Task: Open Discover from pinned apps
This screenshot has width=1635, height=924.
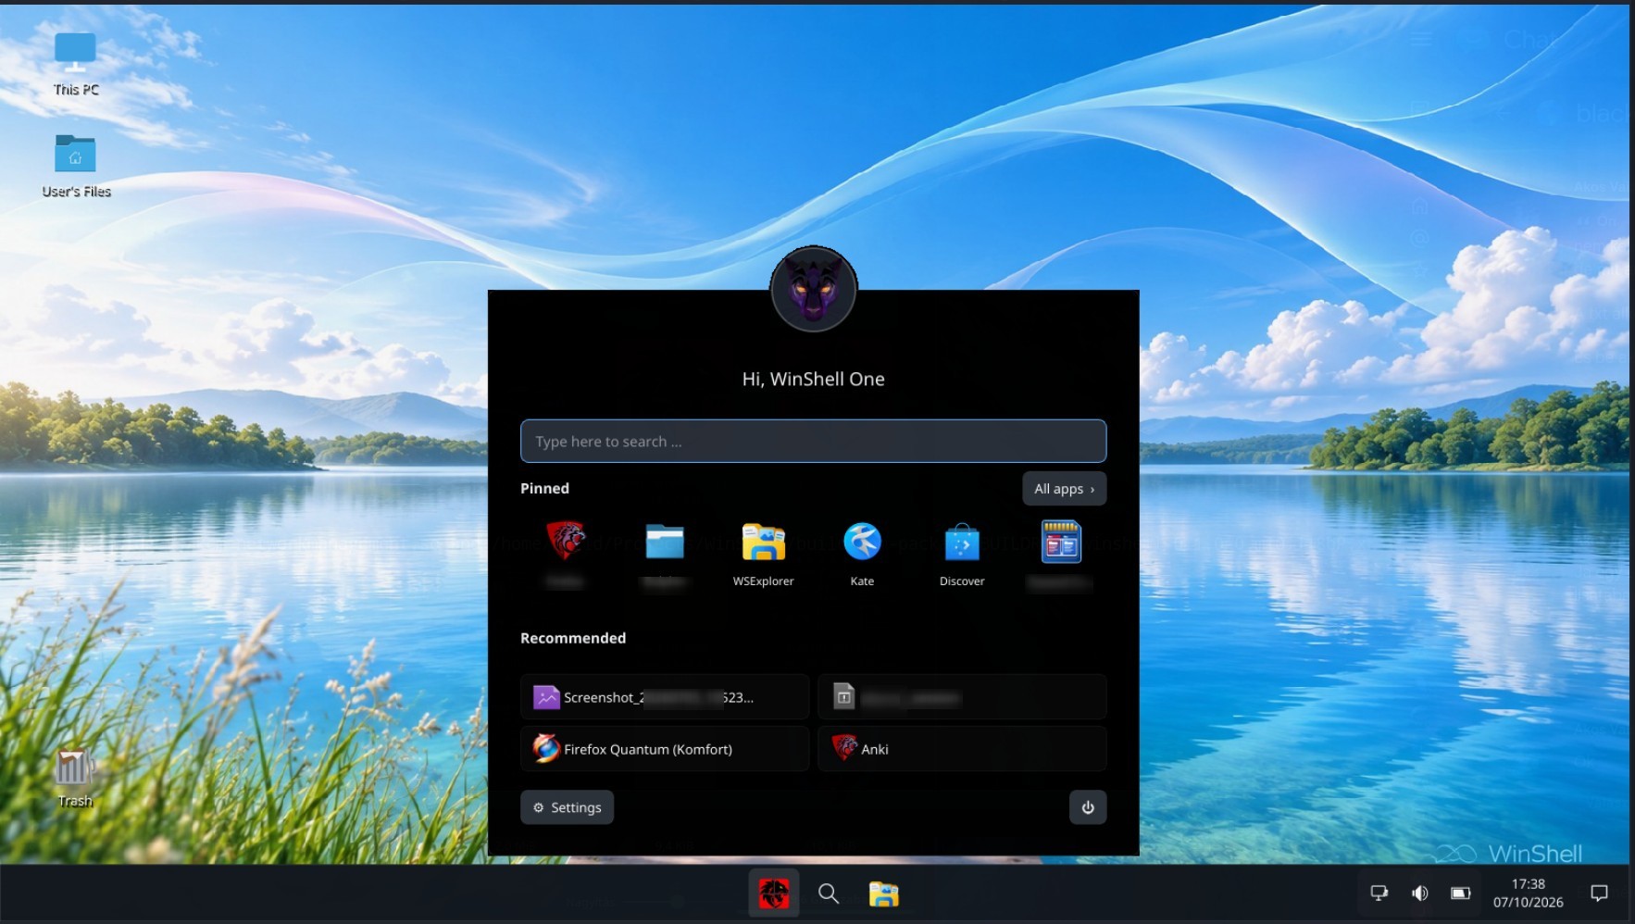Action: click(x=962, y=553)
